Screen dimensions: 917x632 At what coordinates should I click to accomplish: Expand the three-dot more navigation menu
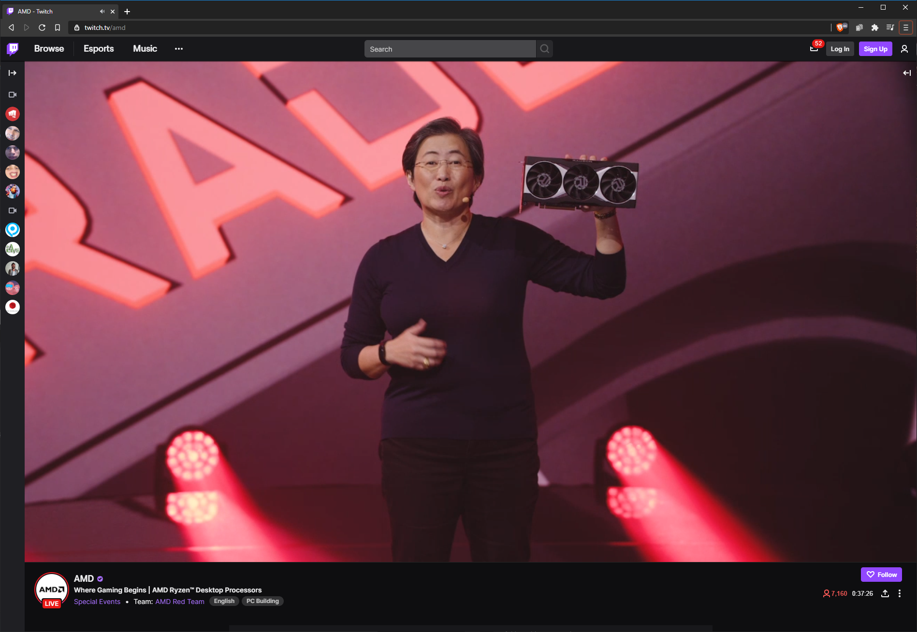179,49
